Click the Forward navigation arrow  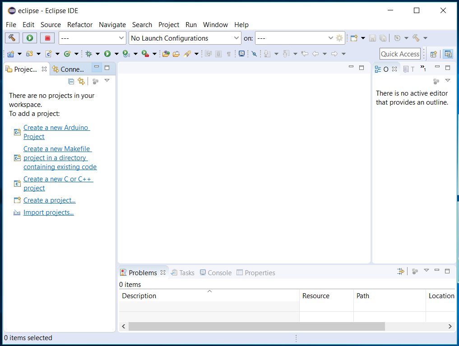[334, 54]
